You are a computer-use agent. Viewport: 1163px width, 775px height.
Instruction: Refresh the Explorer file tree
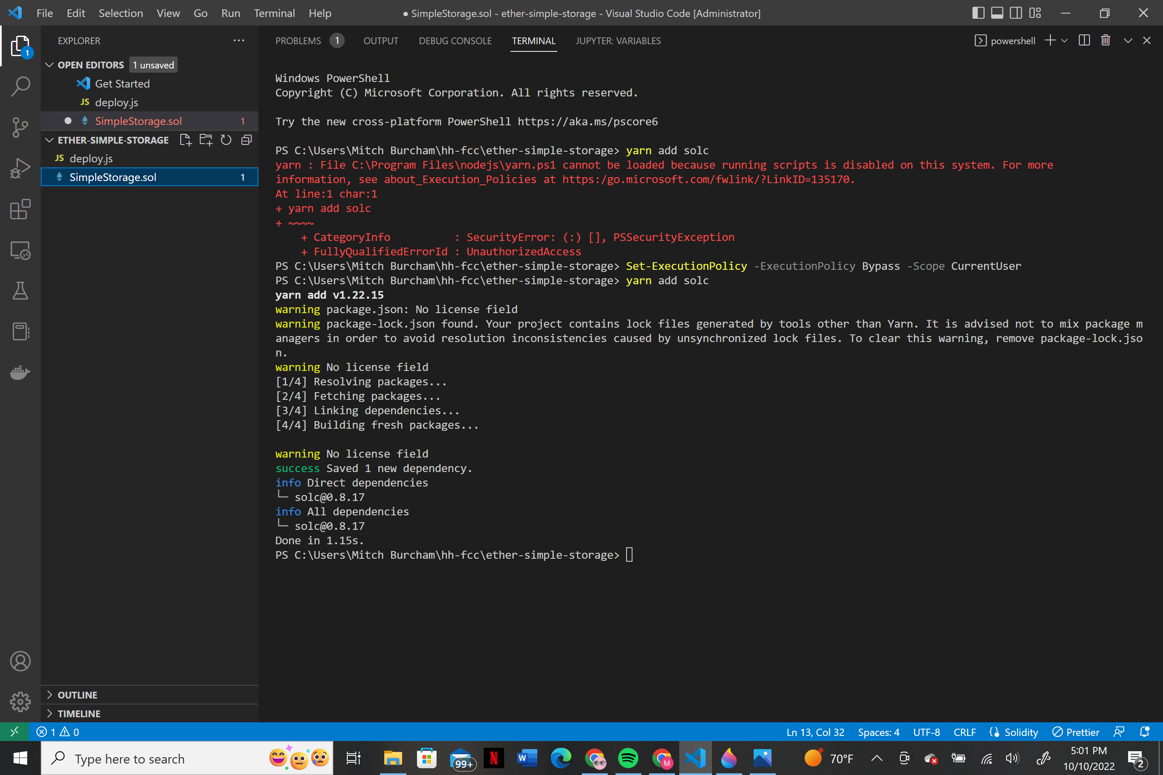226,140
